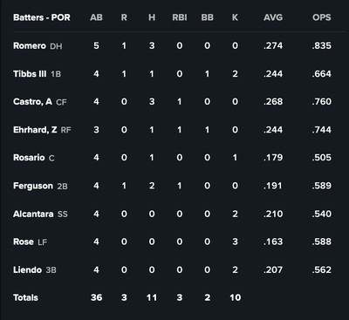
Task: Click Rosario catcher name
Action: [29, 158]
